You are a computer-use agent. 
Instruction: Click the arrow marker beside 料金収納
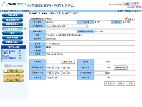pos(25,29)
